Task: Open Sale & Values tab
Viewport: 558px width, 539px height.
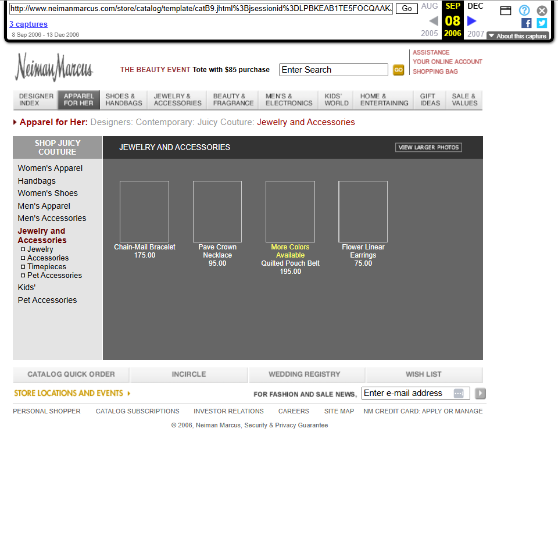Action: click(x=464, y=99)
